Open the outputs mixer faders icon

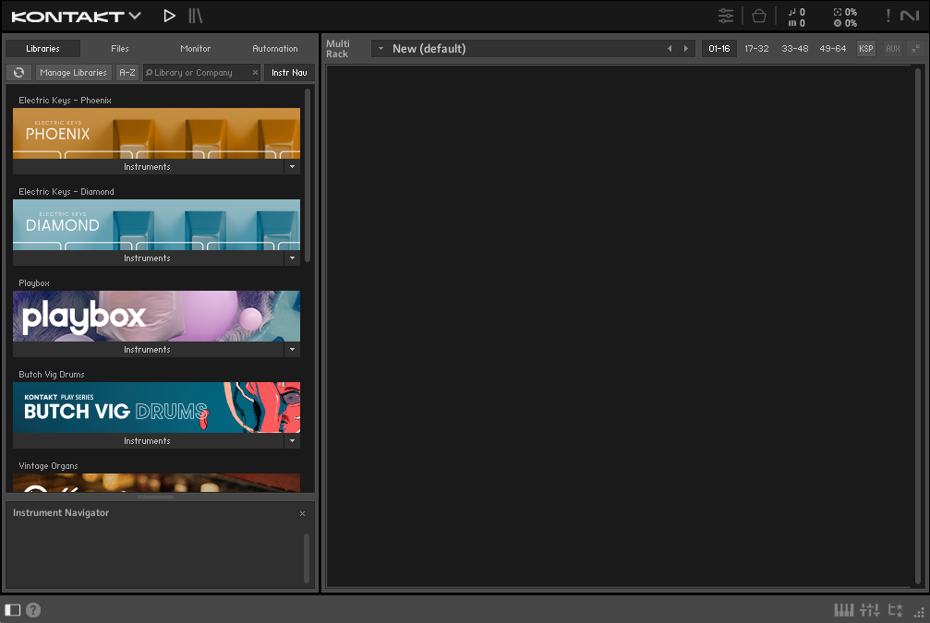click(870, 609)
